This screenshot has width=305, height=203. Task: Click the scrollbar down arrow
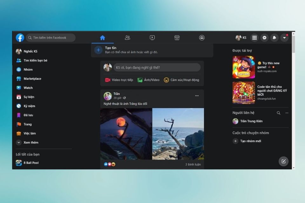(294, 168)
